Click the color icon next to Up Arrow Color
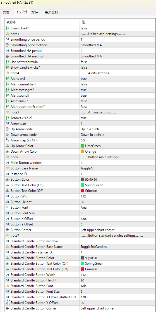Screen dimensions: 156x312 (8, 146)
